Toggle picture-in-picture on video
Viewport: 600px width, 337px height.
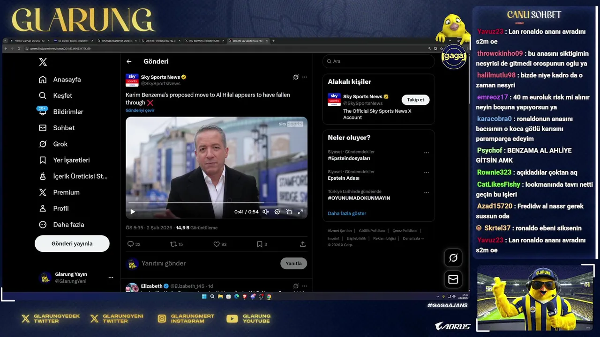coord(289,212)
